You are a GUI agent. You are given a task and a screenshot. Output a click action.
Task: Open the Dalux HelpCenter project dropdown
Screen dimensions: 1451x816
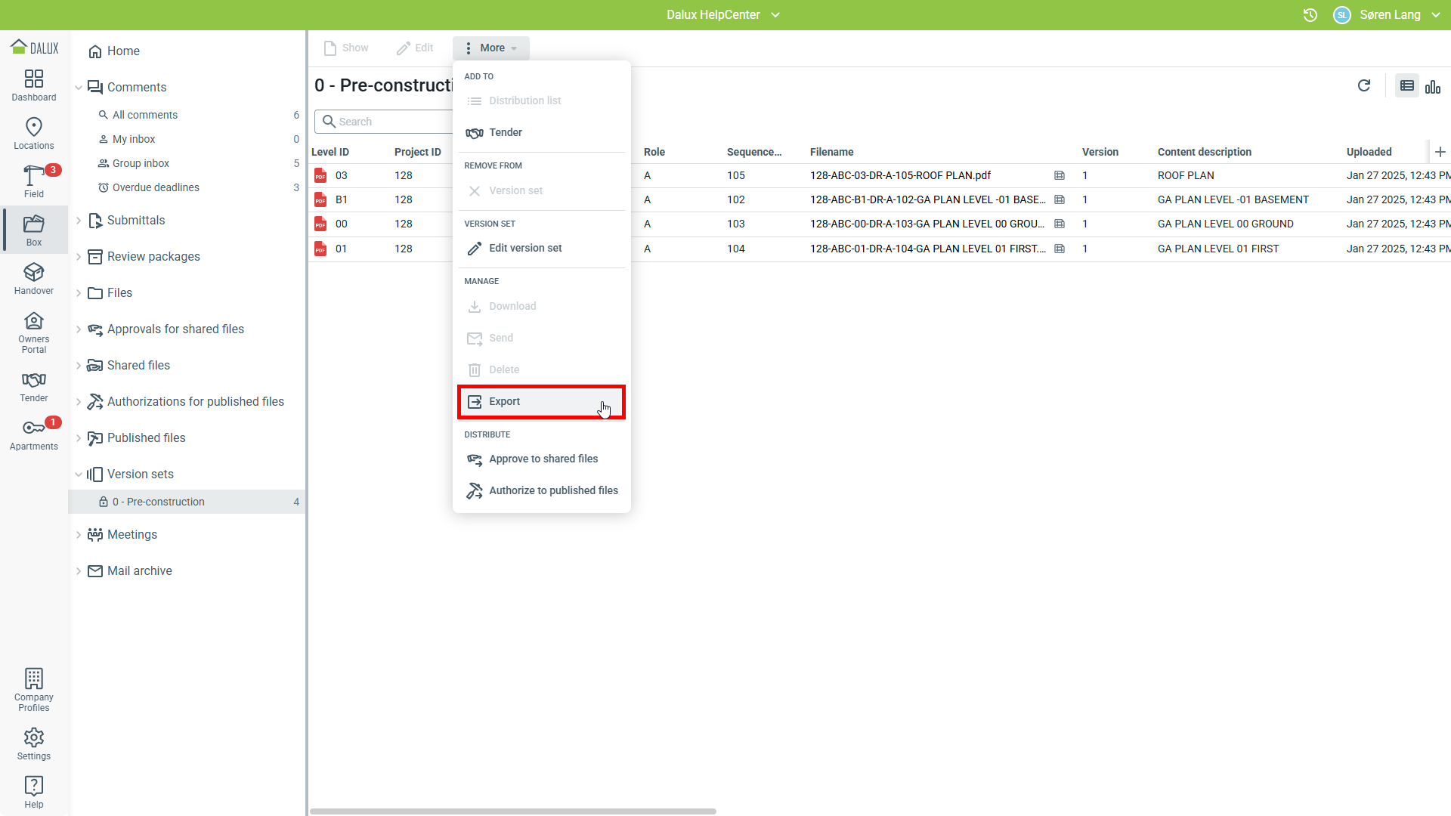pos(722,15)
